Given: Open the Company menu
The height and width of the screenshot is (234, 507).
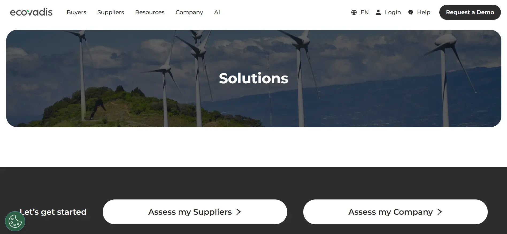Looking at the screenshot, I should coord(189,12).
